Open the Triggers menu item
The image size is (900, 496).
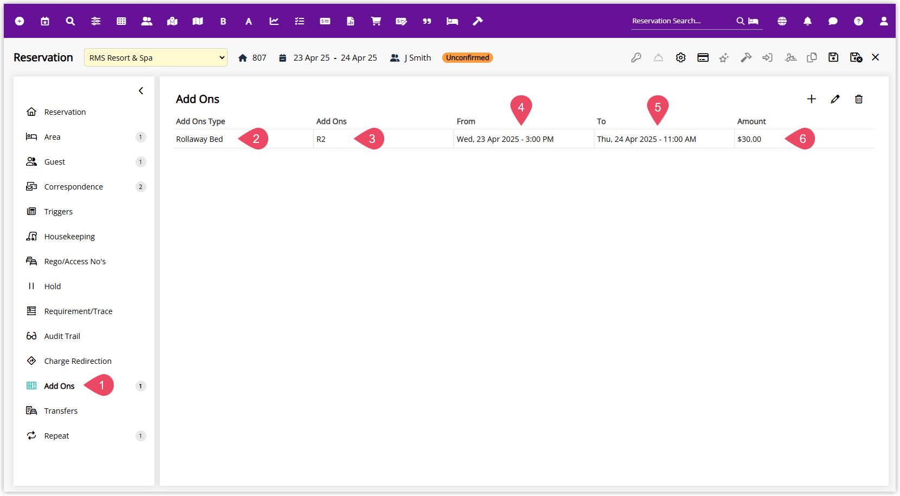tap(85, 212)
